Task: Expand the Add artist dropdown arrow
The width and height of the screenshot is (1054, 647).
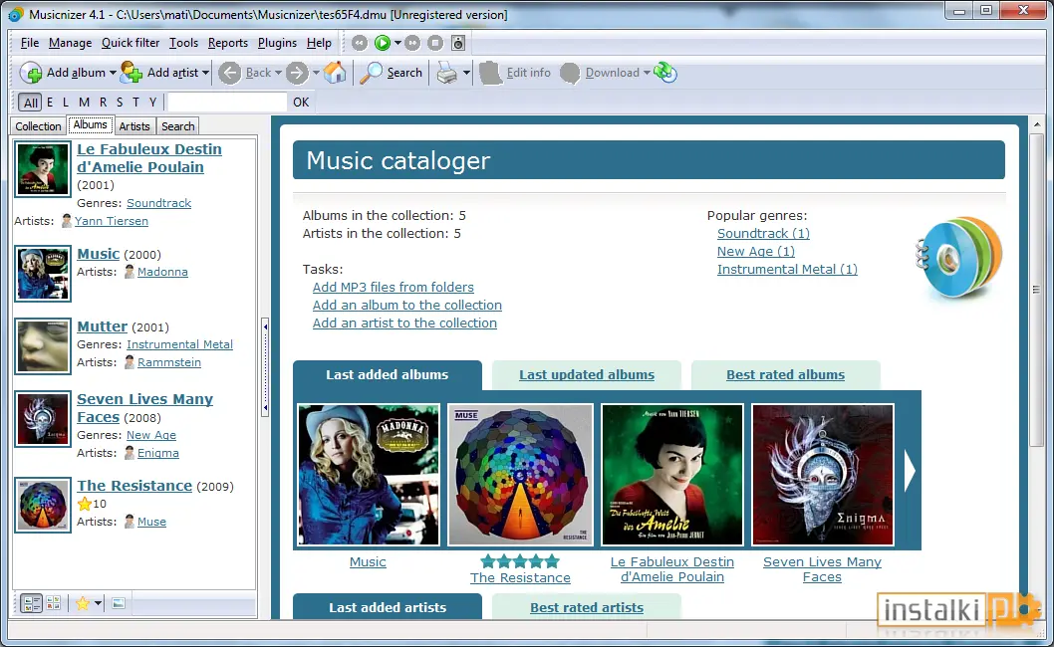Action: pos(205,73)
